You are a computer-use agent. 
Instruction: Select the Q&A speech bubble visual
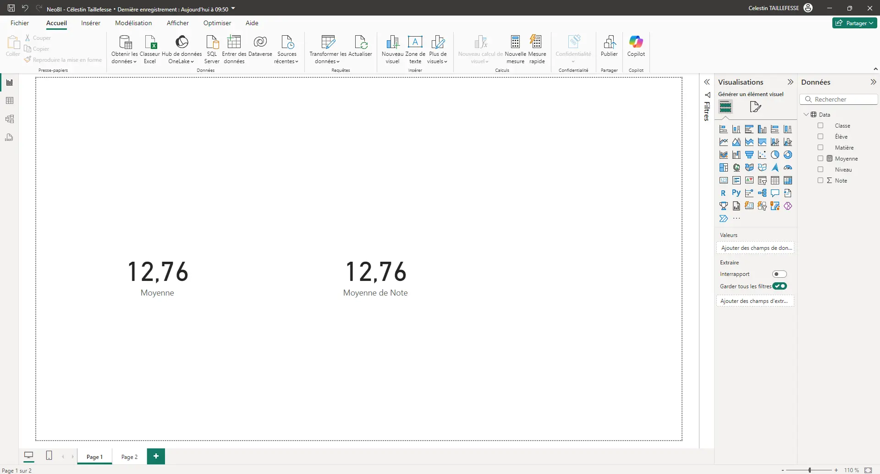[775, 194]
